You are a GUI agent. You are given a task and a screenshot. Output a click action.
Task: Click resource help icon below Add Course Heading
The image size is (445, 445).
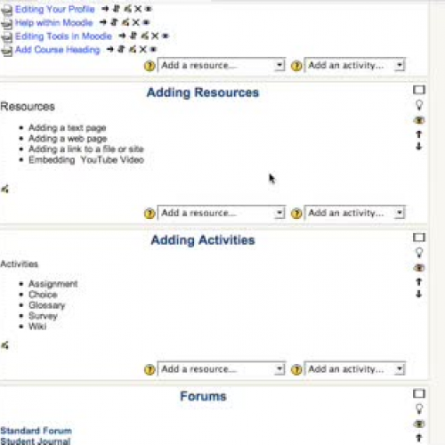(150, 66)
